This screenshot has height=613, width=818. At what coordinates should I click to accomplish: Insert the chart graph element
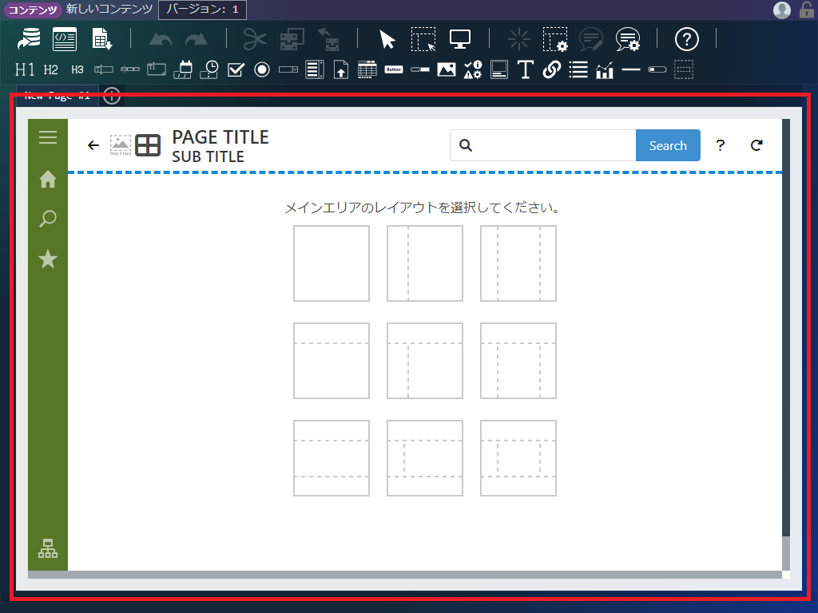coord(605,70)
